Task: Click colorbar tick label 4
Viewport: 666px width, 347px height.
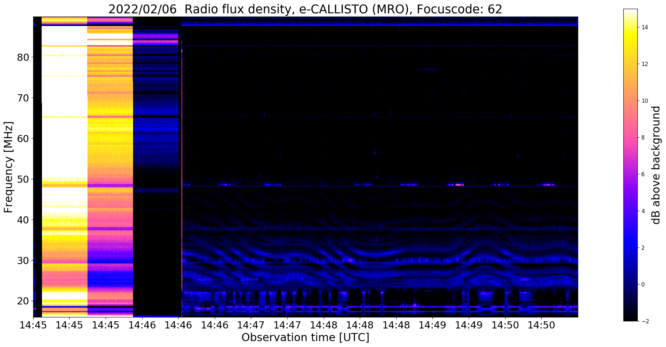Action: pos(643,211)
